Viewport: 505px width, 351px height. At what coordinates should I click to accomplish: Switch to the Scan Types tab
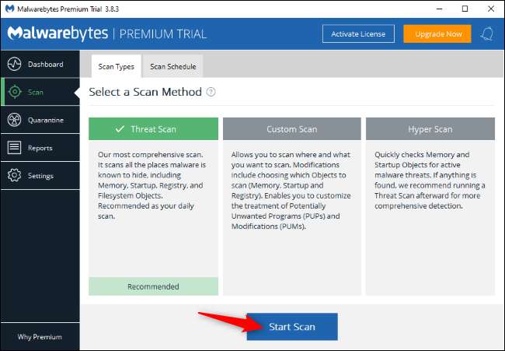click(x=117, y=66)
